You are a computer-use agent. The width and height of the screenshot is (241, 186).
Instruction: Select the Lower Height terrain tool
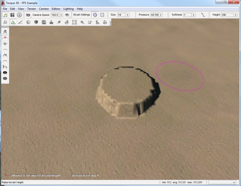pos(5,44)
